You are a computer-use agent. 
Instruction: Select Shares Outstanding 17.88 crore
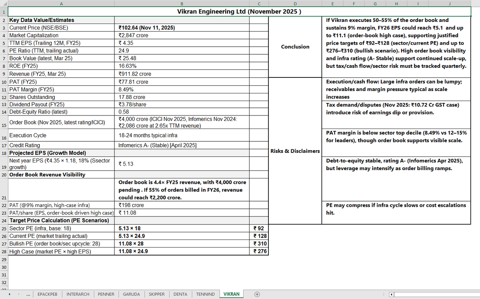coord(182,97)
